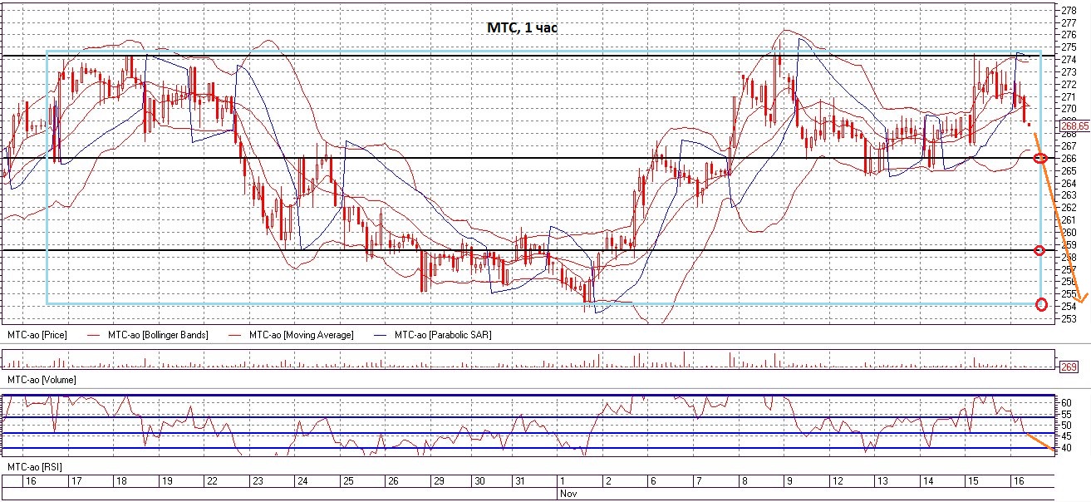The image size is (1091, 502).
Task: Click date label 1 above the Nov label
Action: pos(563,481)
